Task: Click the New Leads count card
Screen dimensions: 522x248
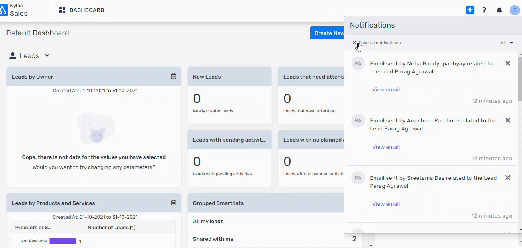Action: (x=229, y=96)
